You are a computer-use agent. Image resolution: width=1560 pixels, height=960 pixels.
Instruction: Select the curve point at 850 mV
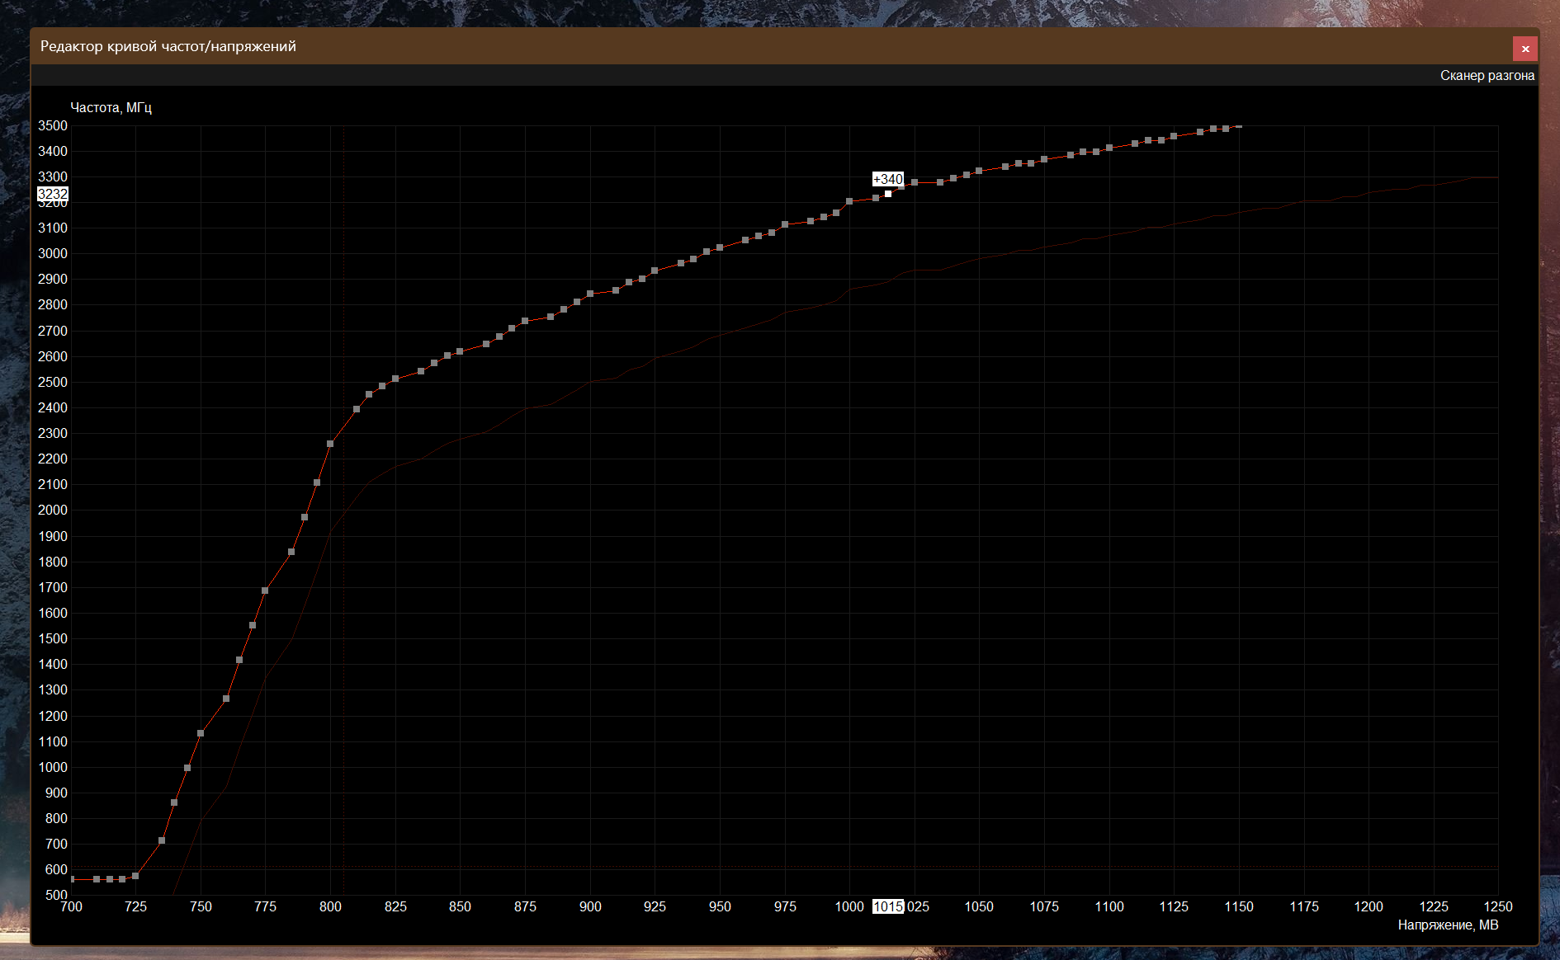[x=460, y=351]
